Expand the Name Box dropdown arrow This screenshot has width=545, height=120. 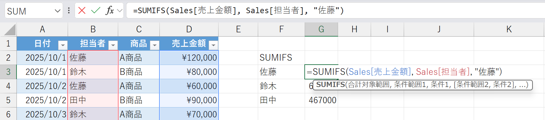tap(57, 11)
